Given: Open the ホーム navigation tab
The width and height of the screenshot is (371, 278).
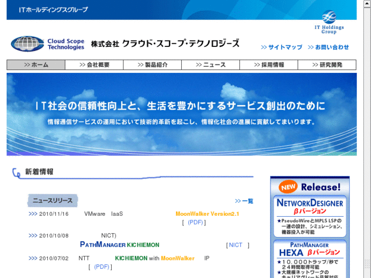Looking at the screenshot, I should pos(36,65).
